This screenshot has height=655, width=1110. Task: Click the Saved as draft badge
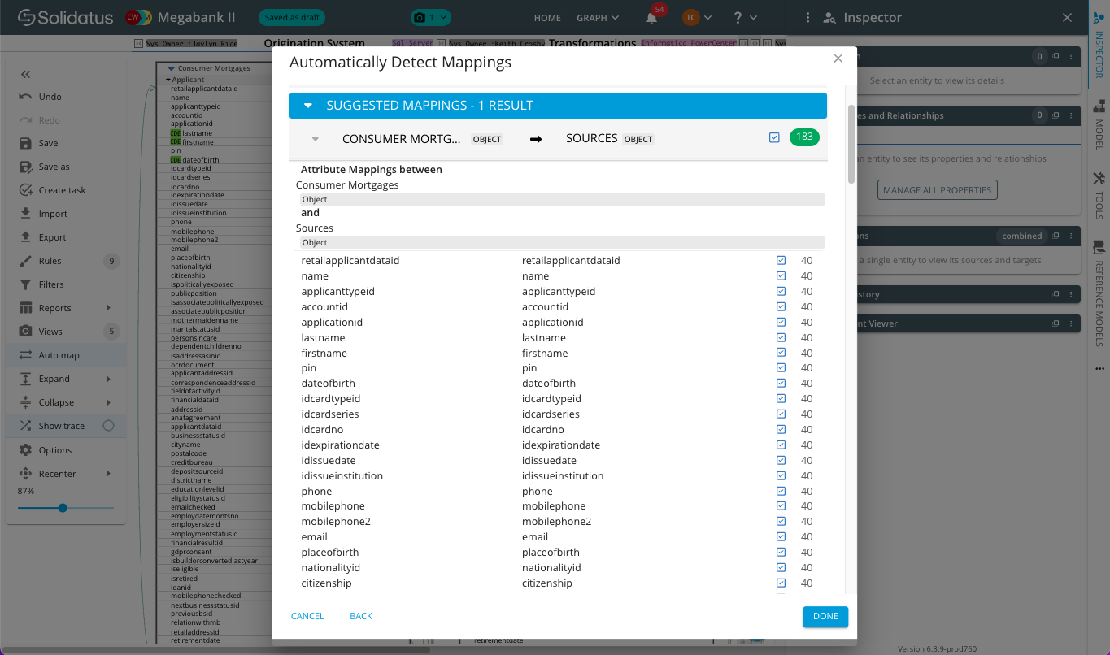click(x=291, y=17)
